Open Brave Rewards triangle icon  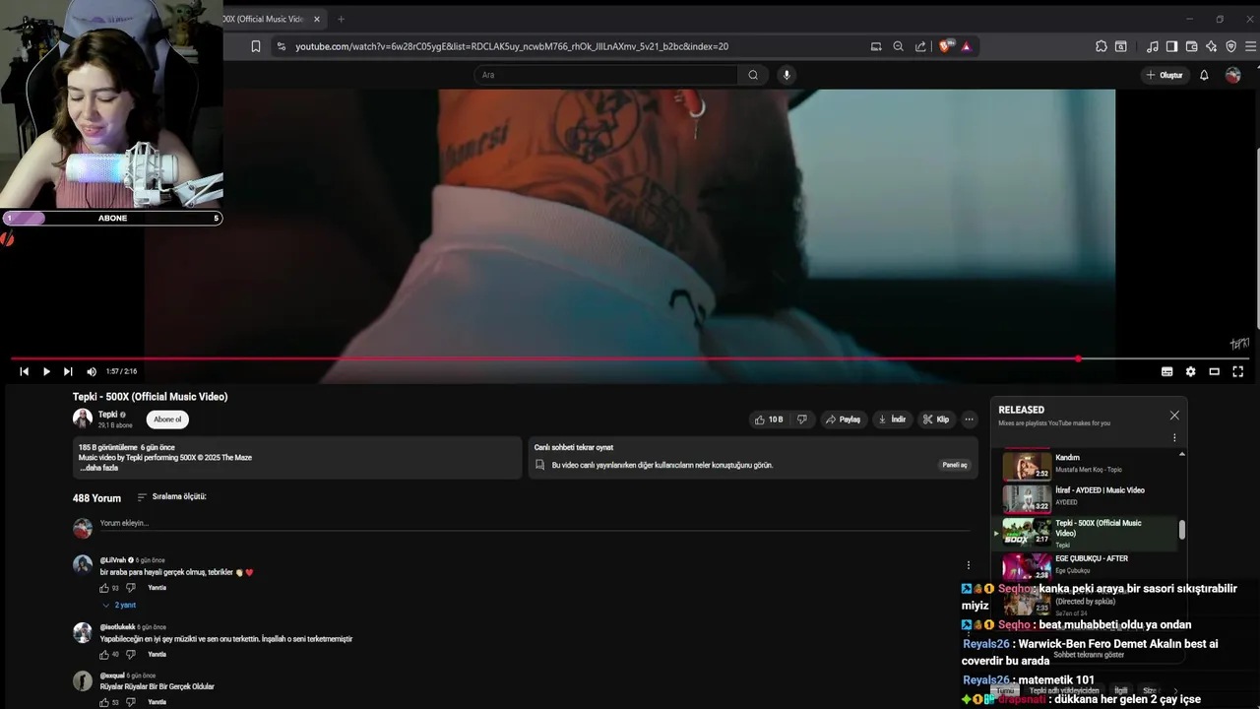tap(966, 46)
